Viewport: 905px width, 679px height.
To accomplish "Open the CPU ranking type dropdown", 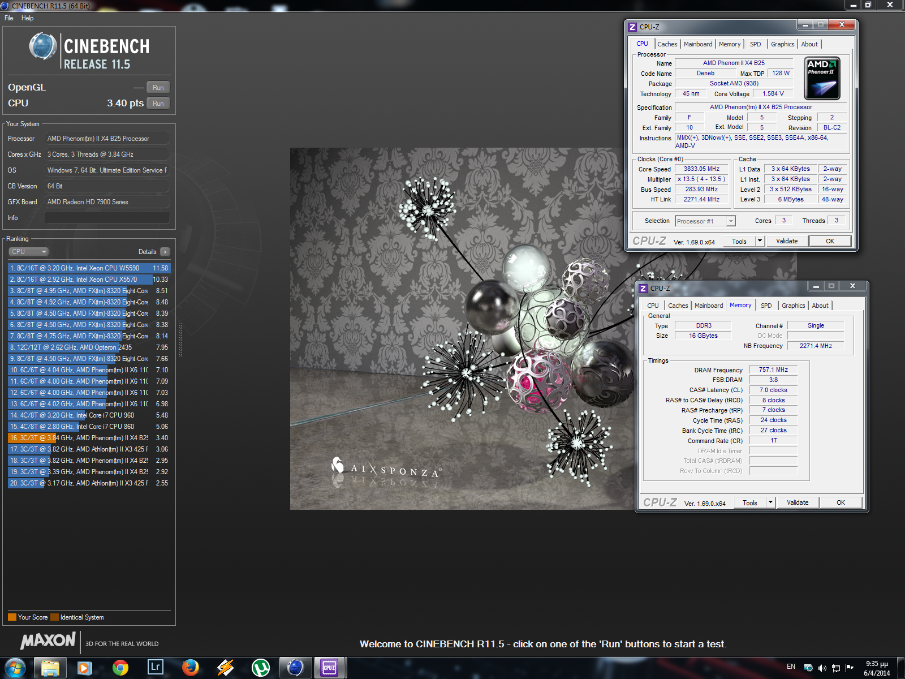I will click(x=28, y=252).
